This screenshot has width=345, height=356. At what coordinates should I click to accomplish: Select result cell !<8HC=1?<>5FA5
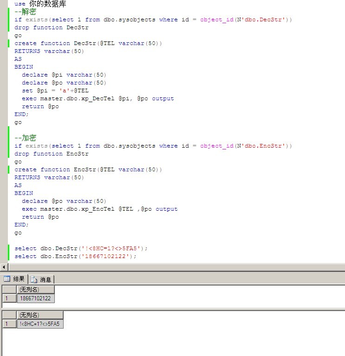(40, 324)
